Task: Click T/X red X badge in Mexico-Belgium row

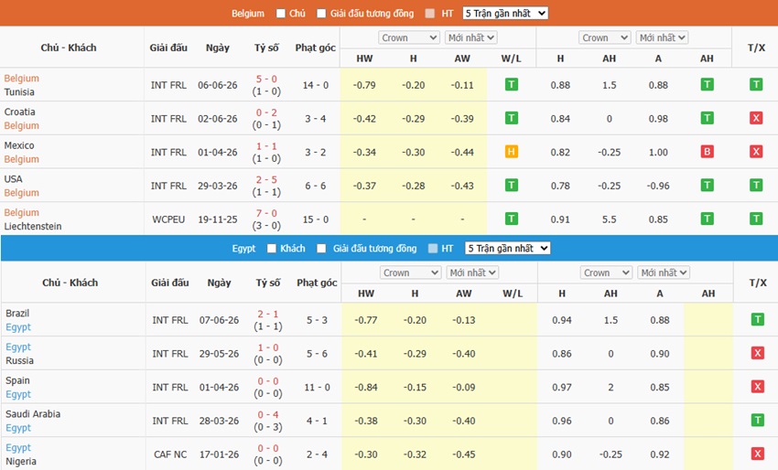Action: pos(756,152)
